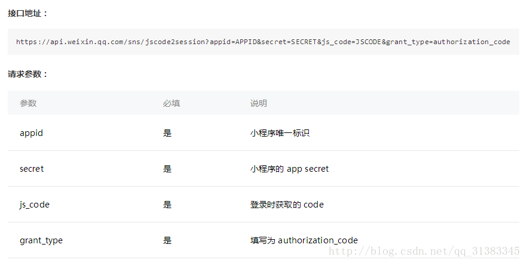Click the '小程序唯一标识' description
This screenshot has height=263, width=527.
(280, 133)
